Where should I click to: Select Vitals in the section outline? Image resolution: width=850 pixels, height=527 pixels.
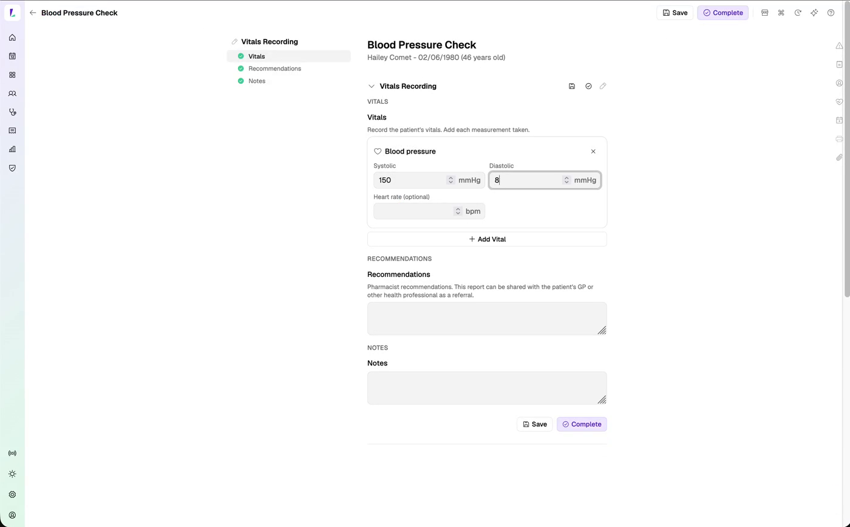coord(289,56)
